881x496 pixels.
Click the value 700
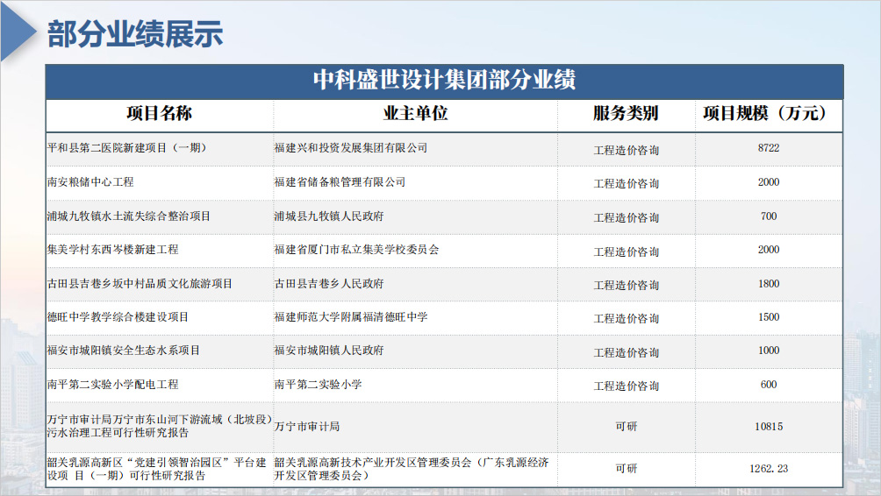click(x=769, y=216)
